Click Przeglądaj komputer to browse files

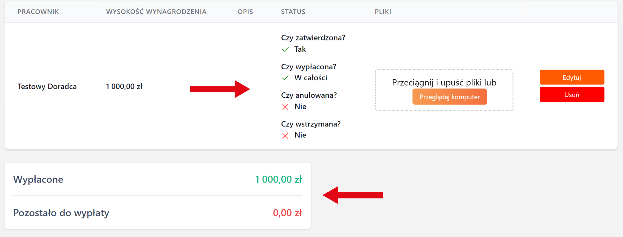pos(449,97)
